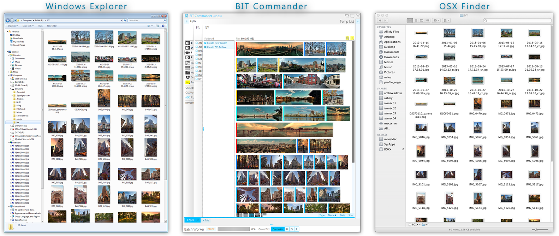Click the yellow plus icon above the BIT Commander file grid
Viewport: 559px width, 236px height.
tap(352, 38)
